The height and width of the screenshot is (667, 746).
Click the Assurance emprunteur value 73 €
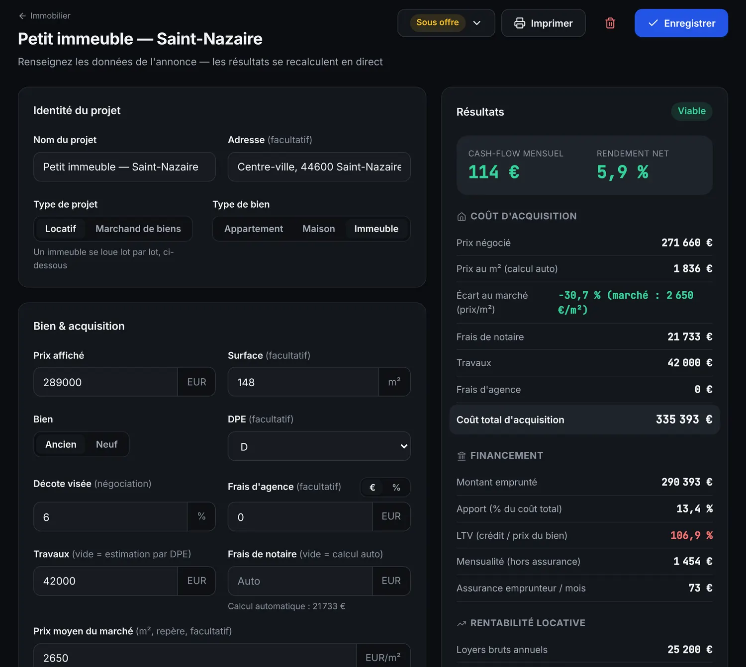[x=701, y=588]
